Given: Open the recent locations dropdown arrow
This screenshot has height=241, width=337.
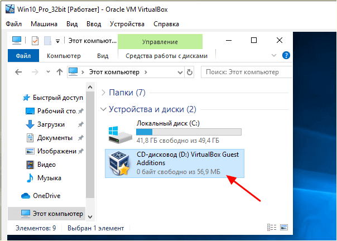Looking at the screenshot, I should click(48, 72).
